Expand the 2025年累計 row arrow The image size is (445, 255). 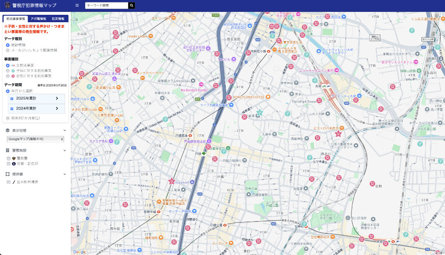pos(57,98)
